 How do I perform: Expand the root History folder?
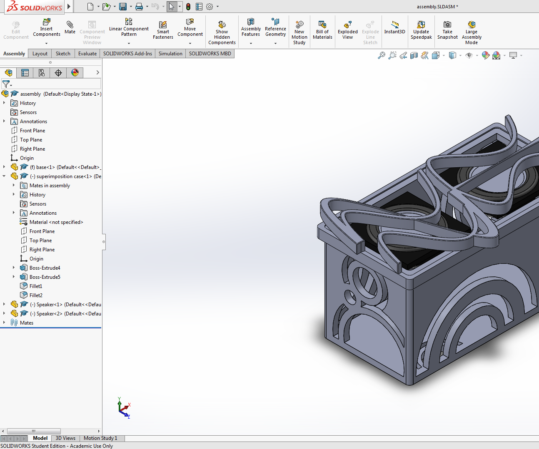(x=4, y=103)
